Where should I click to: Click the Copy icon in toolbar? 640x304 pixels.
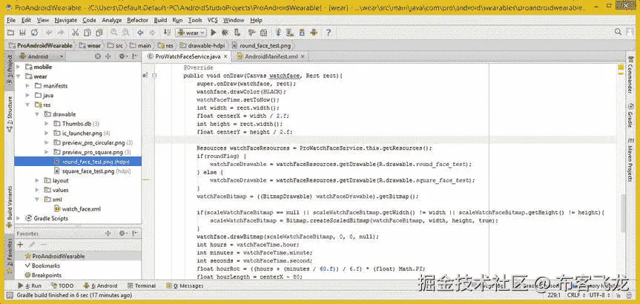coord(87,33)
